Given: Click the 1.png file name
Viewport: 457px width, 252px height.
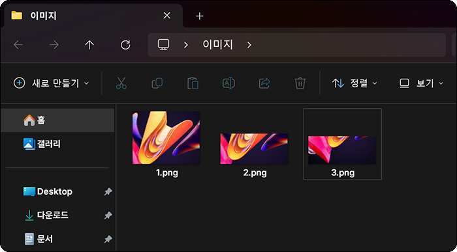Looking at the screenshot, I should [x=167, y=173].
